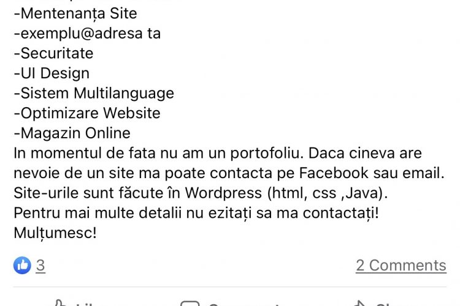Click the blue thumbs-up reaction icon
This screenshot has height=306, width=460.
pos(22,265)
